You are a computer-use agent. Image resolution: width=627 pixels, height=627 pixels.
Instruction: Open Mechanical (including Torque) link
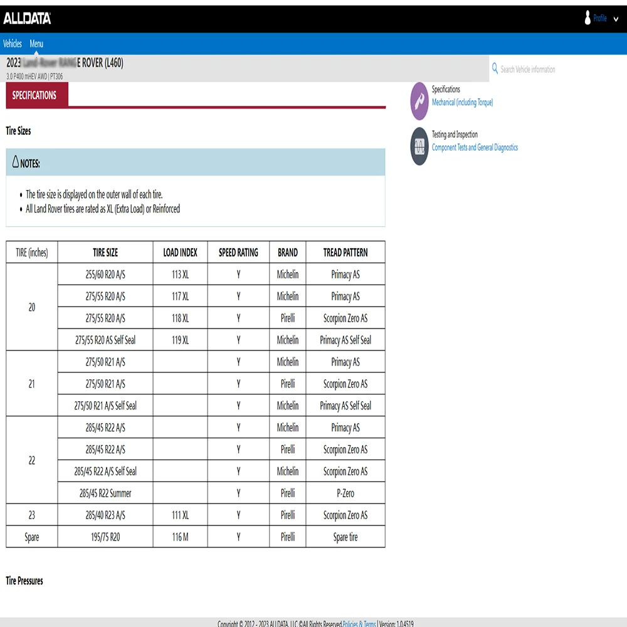click(462, 102)
